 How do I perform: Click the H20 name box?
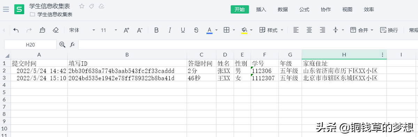pos(30,45)
